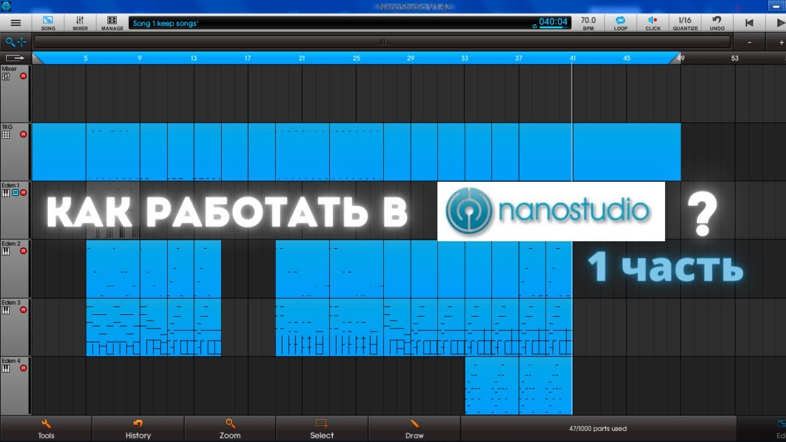This screenshot has width=786, height=442.
Task: Toggle record arm on TRG track
Action: [x=23, y=134]
